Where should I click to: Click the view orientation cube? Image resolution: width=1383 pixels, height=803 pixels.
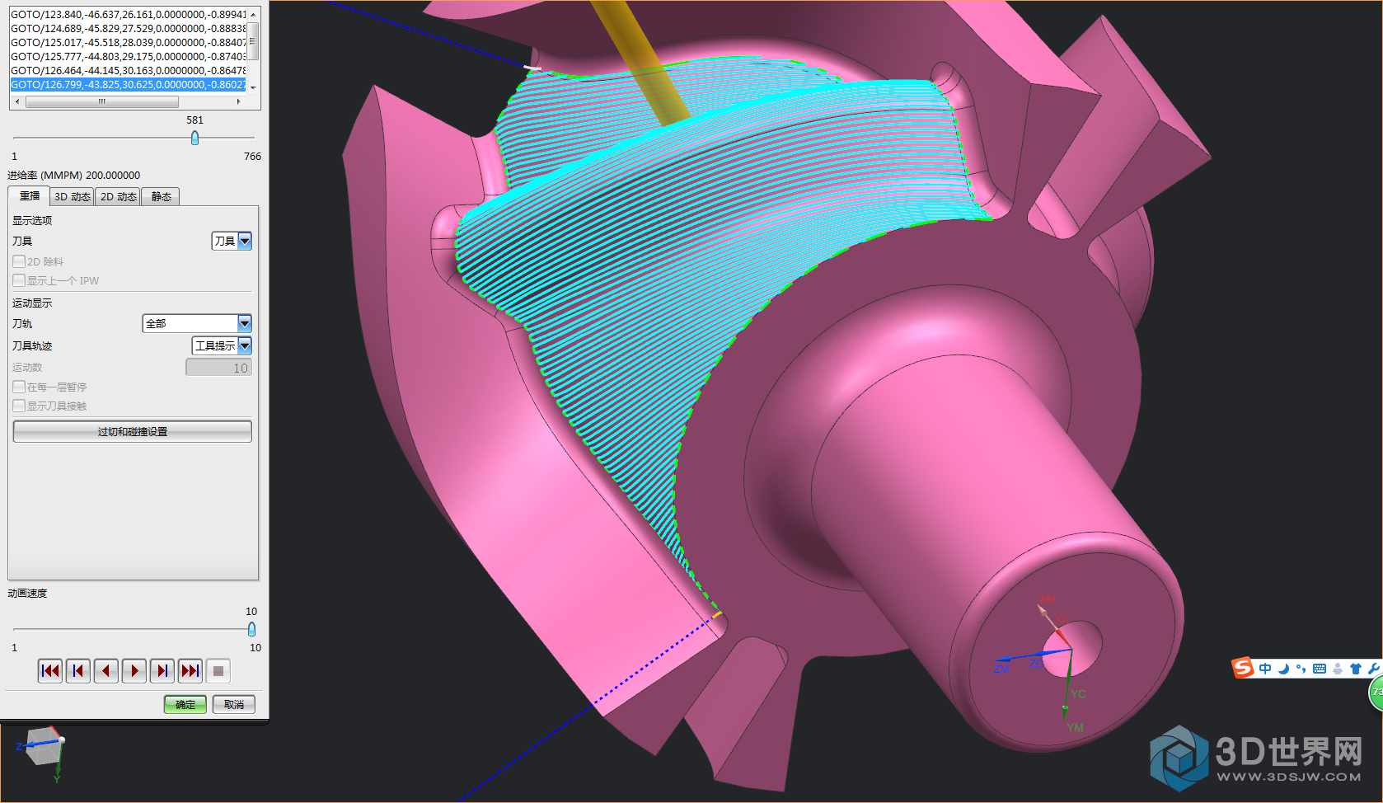tap(43, 747)
